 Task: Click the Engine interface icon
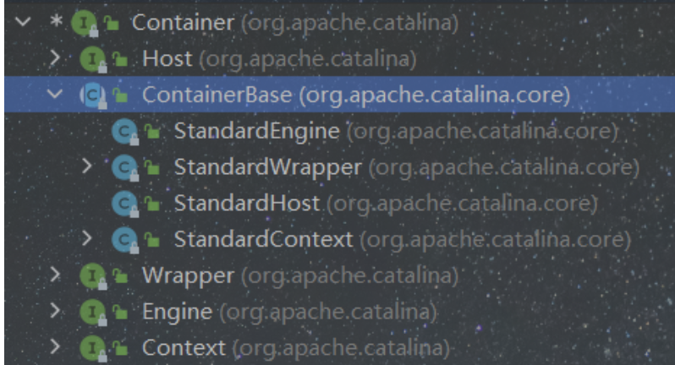pyautogui.click(x=90, y=312)
